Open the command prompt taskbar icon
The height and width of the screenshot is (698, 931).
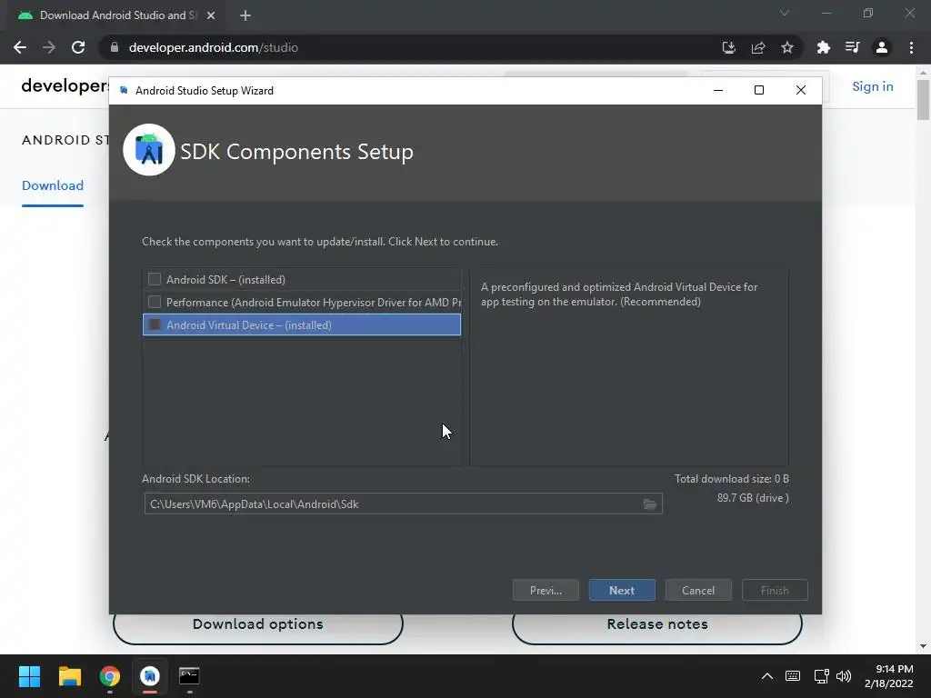click(x=189, y=676)
